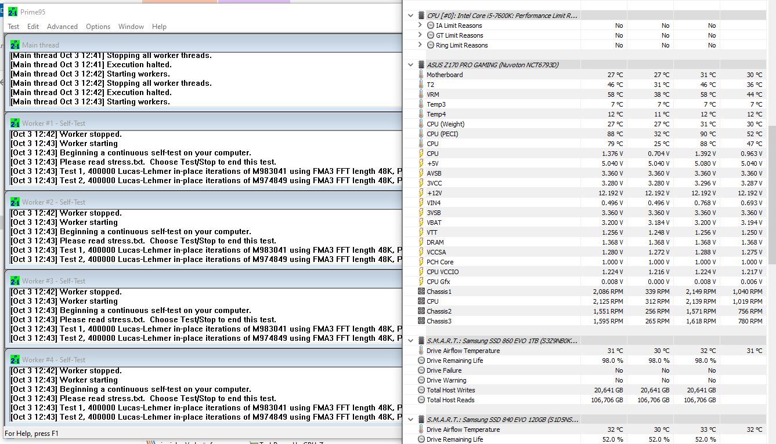Activate the Main thread window title bar

tap(203, 45)
